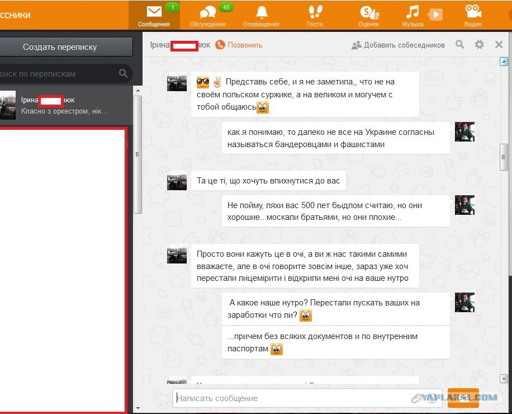Click the music play button icon

coord(435,15)
